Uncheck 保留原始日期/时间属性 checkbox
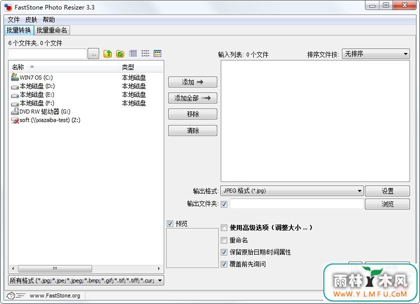The height and width of the screenshot is (304, 420). pyautogui.click(x=224, y=252)
